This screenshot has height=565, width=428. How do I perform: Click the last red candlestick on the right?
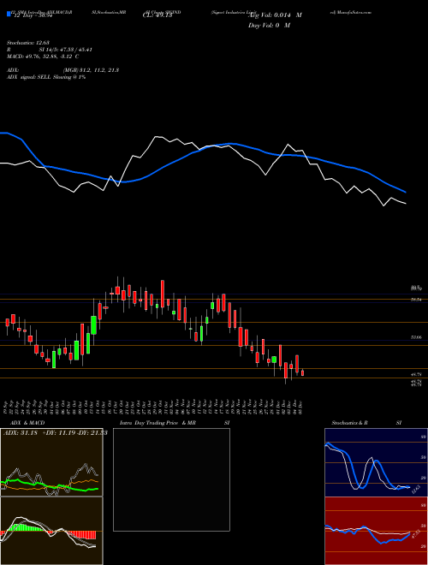tap(303, 373)
